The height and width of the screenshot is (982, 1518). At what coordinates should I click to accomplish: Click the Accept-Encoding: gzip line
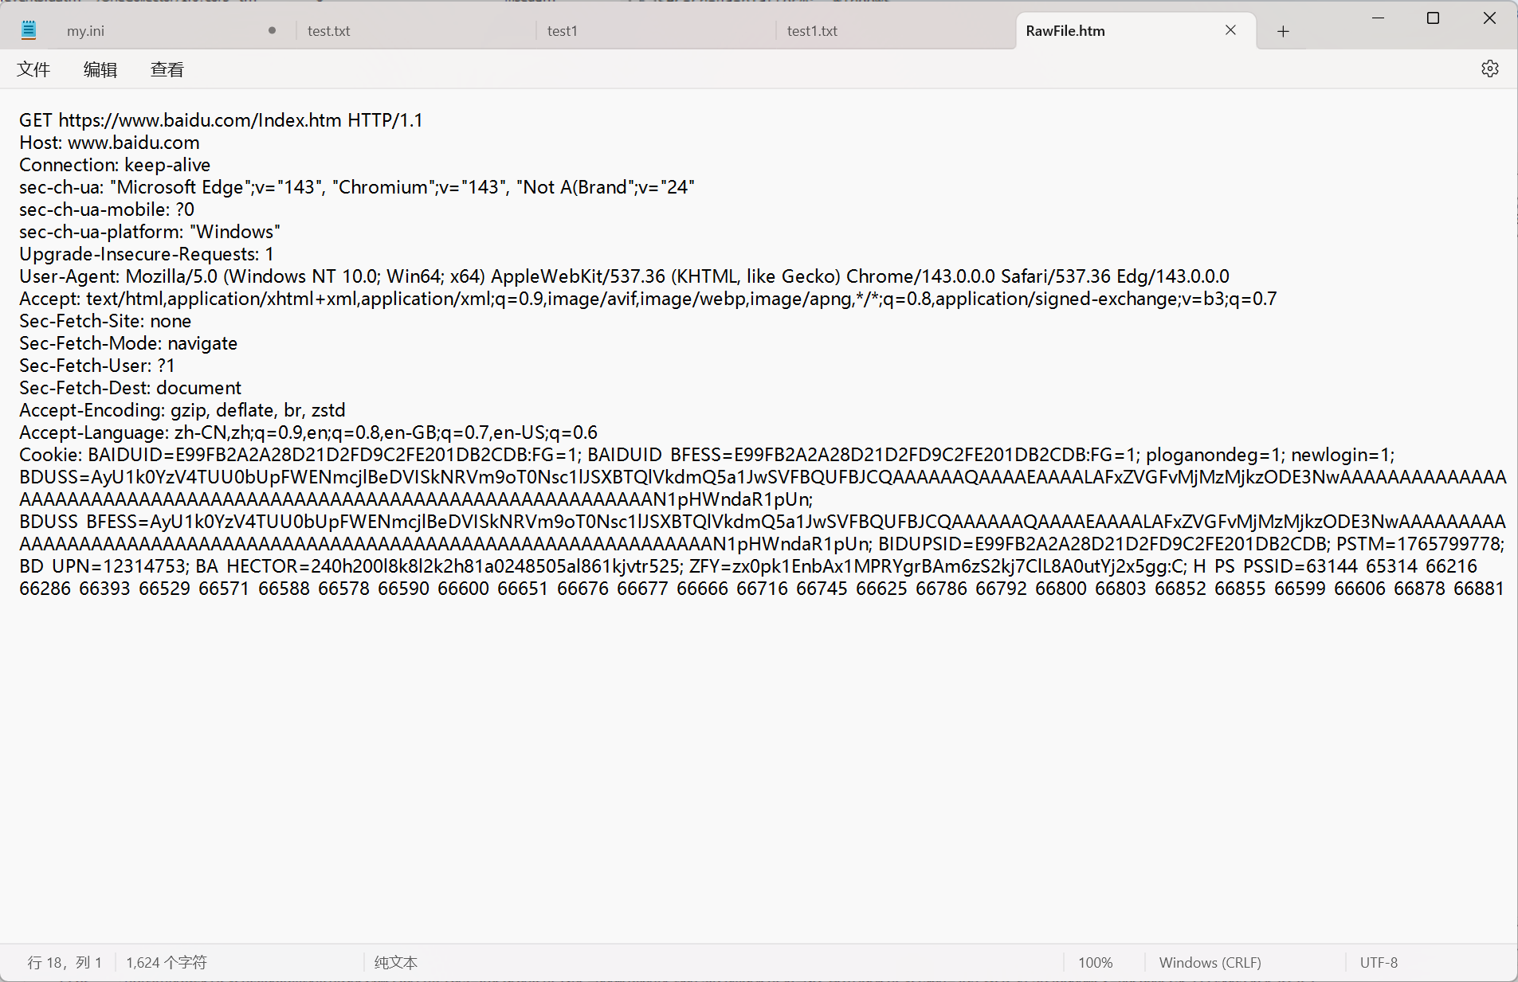[182, 410]
